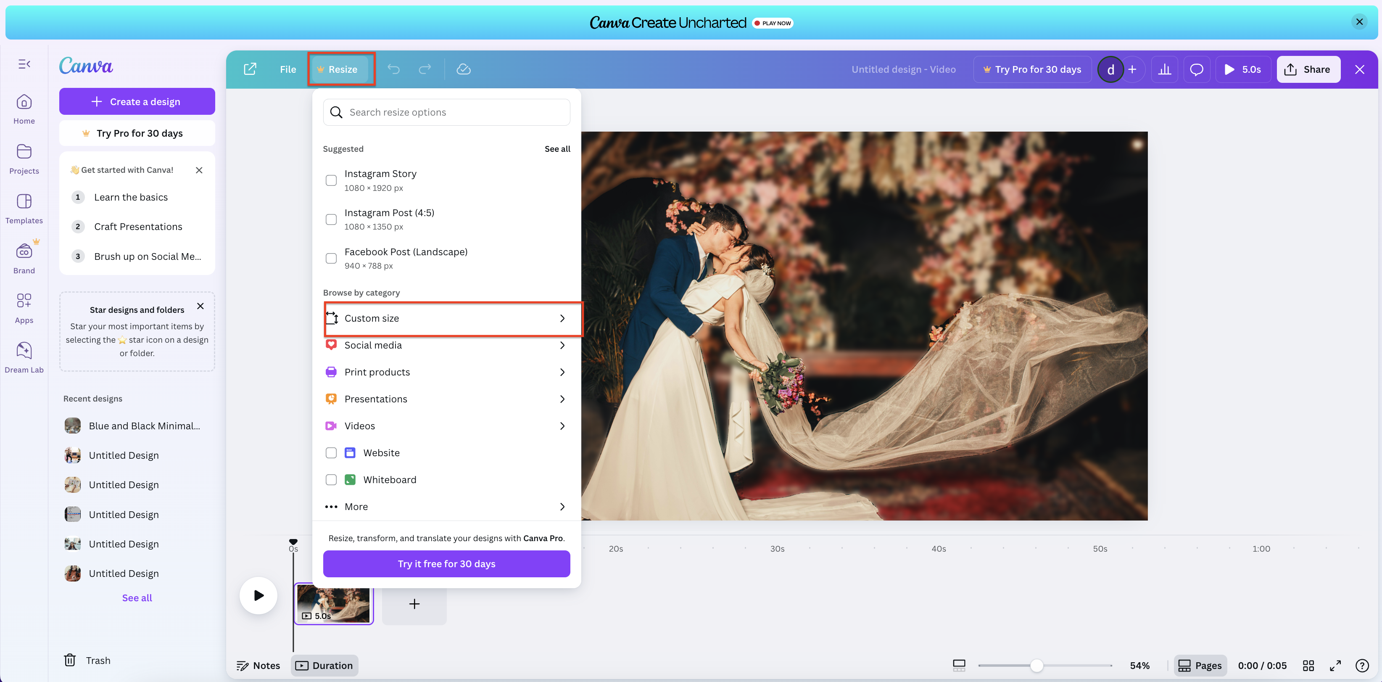Expand the More category in resize menu
Image resolution: width=1382 pixels, height=682 pixels.
(446, 506)
